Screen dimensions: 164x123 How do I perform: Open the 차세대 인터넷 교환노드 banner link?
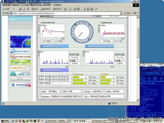pyautogui.click(x=20, y=51)
